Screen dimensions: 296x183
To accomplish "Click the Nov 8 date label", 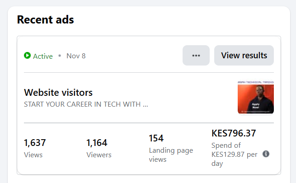I will [76, 56].
